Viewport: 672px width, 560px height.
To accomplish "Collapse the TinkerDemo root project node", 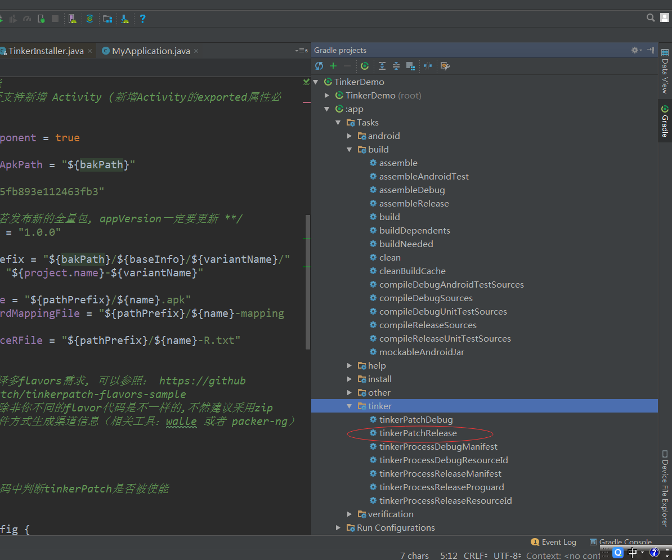I will coord(316,82).
